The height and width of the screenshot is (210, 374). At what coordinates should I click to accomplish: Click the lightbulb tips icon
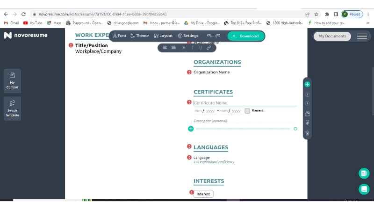click(x=307, y=123)
